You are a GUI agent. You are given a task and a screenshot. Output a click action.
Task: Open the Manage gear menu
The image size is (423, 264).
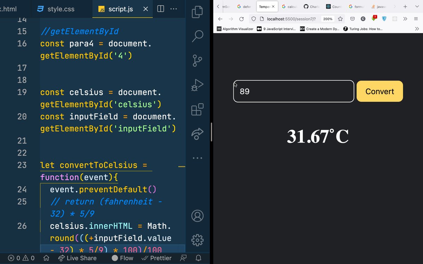pyautogui.click(x=197, y=240)
